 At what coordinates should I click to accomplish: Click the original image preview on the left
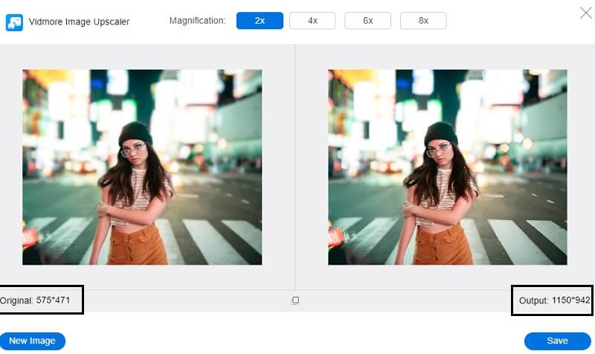pyautogui.click(x=142, y=167)
